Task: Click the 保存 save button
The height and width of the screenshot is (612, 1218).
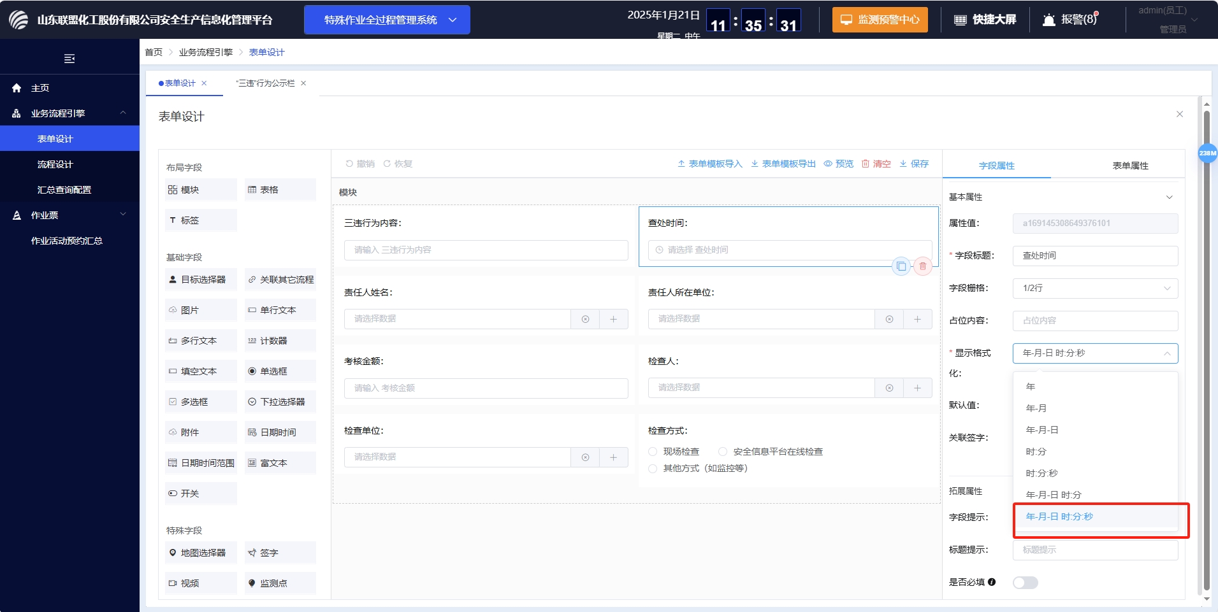Action: pyautogui.click(x=914, y=164)
